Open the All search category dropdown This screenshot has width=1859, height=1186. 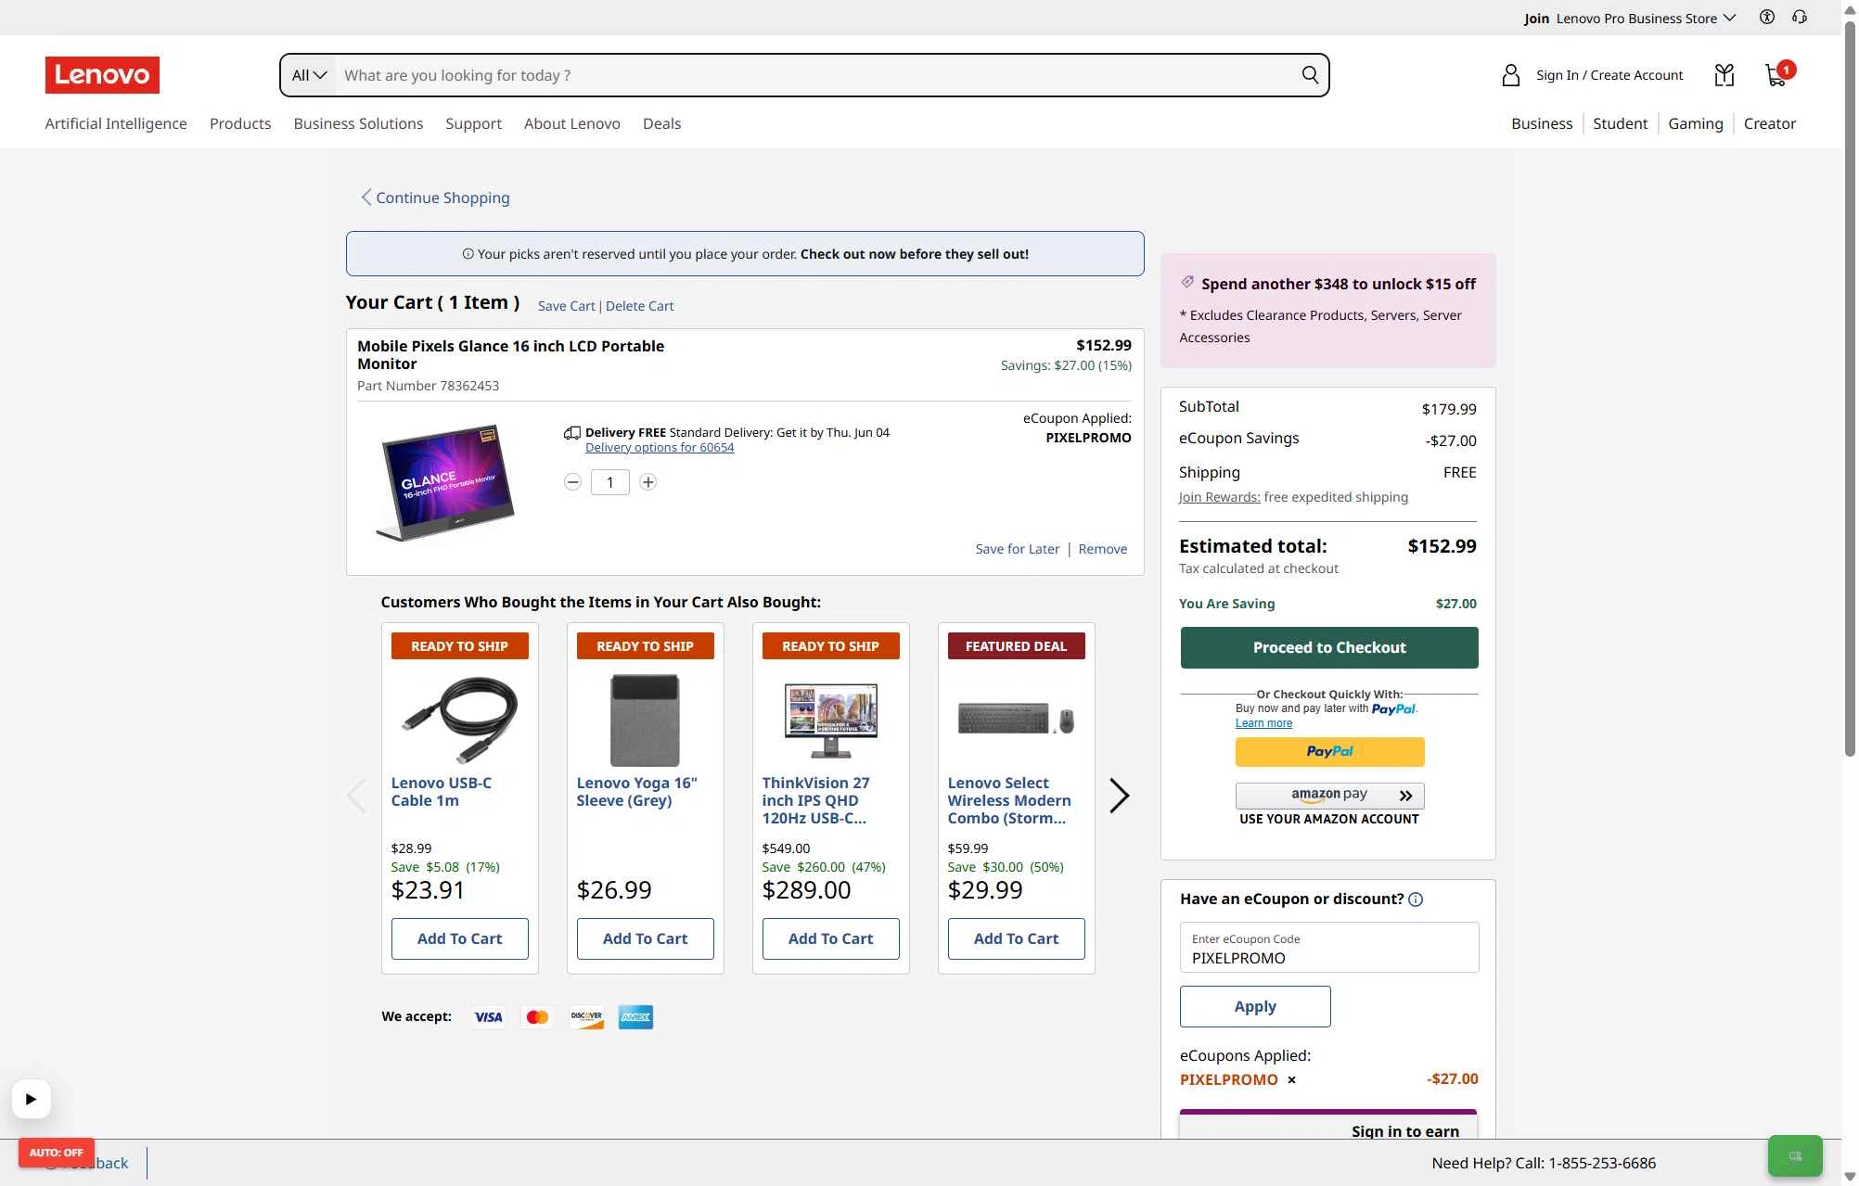pos(310,75)
